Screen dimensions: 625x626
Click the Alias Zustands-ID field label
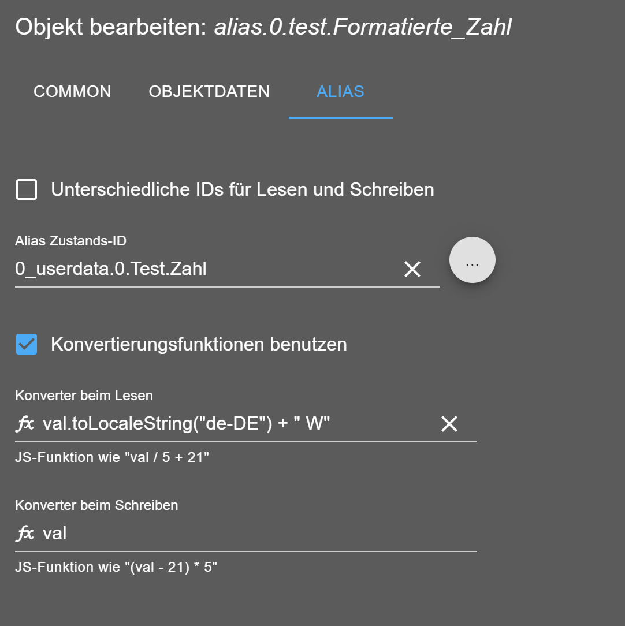[x=70, y=241]
